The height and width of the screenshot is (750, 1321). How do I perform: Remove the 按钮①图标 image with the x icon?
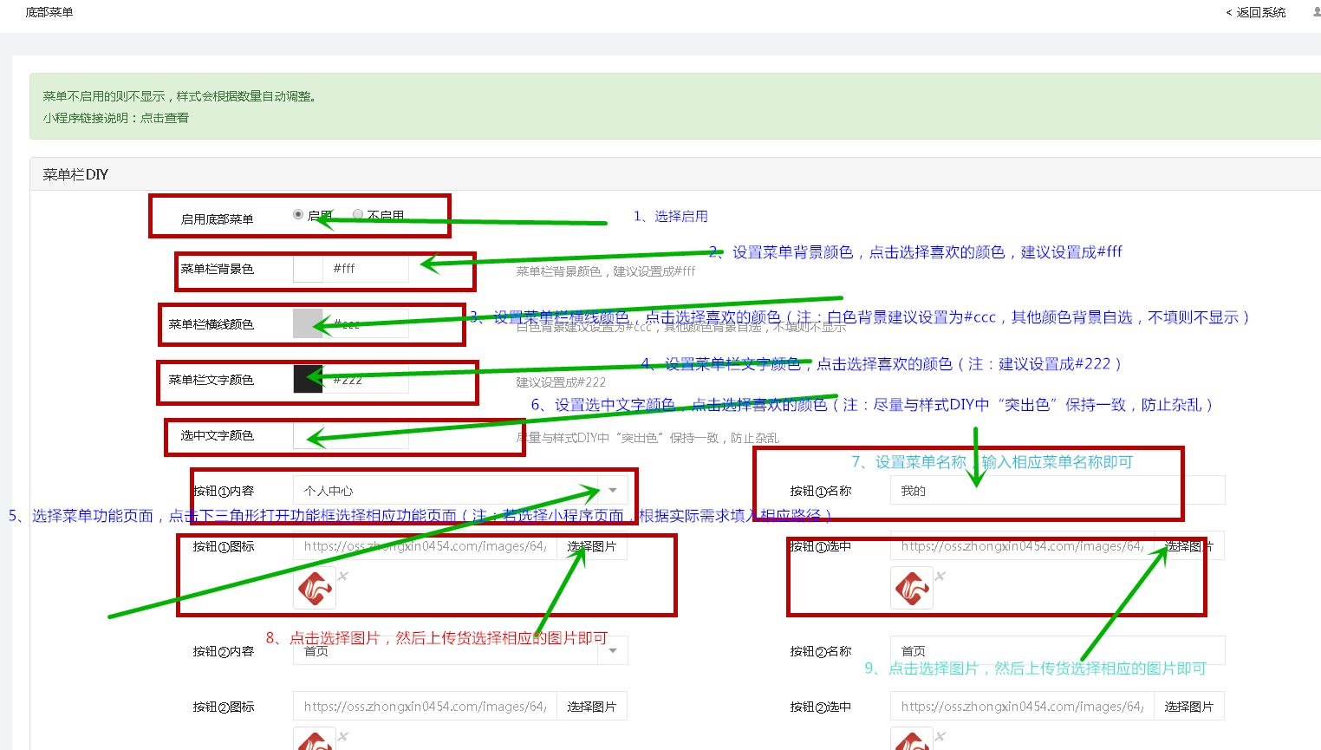(343, 576)
